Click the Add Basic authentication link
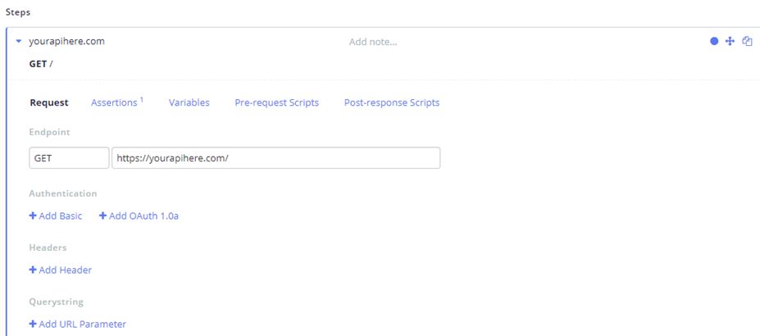This screenshot has height=336, width=760. (x=56, y=216)
